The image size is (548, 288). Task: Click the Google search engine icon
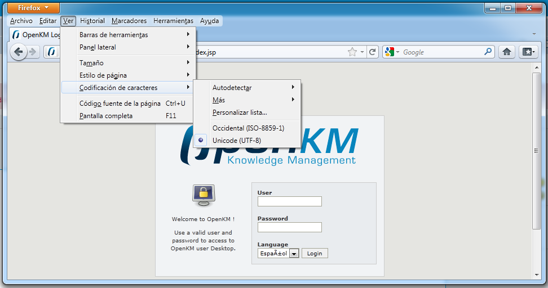pos(389,52)
